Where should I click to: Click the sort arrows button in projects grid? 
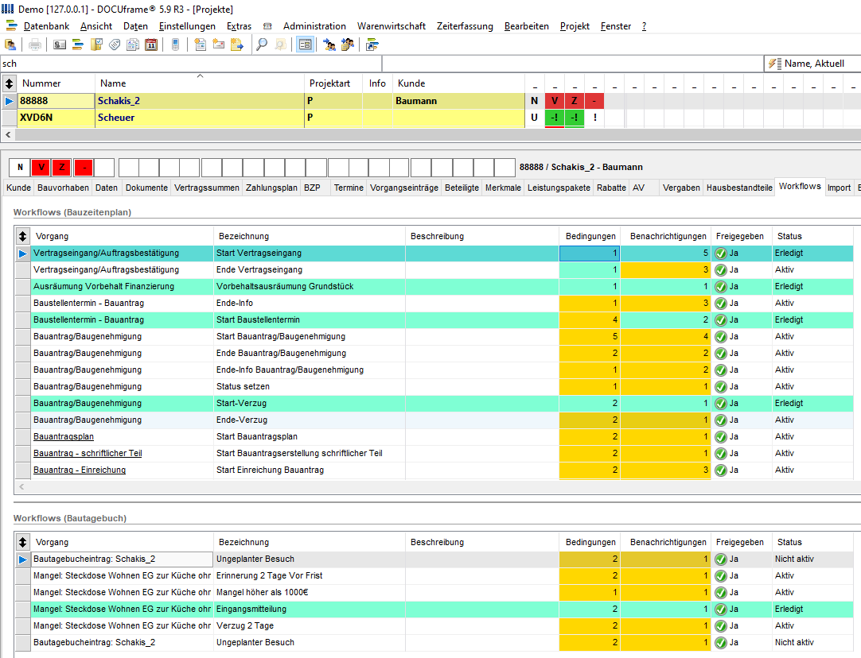pos(9,83)
